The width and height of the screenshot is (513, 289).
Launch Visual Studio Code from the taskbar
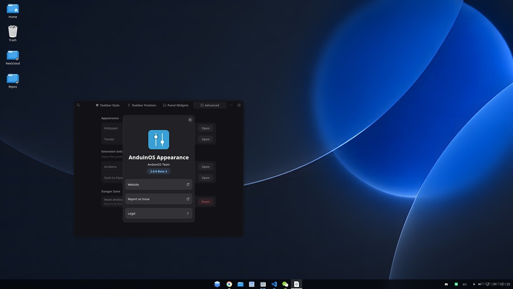[x=274, y=284]
